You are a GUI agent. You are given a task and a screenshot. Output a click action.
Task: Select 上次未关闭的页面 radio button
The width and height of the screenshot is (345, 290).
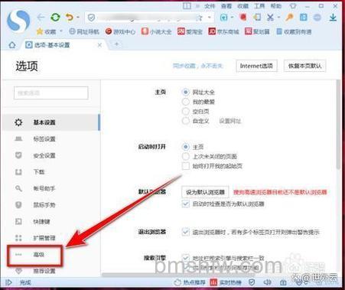(186, 156)
